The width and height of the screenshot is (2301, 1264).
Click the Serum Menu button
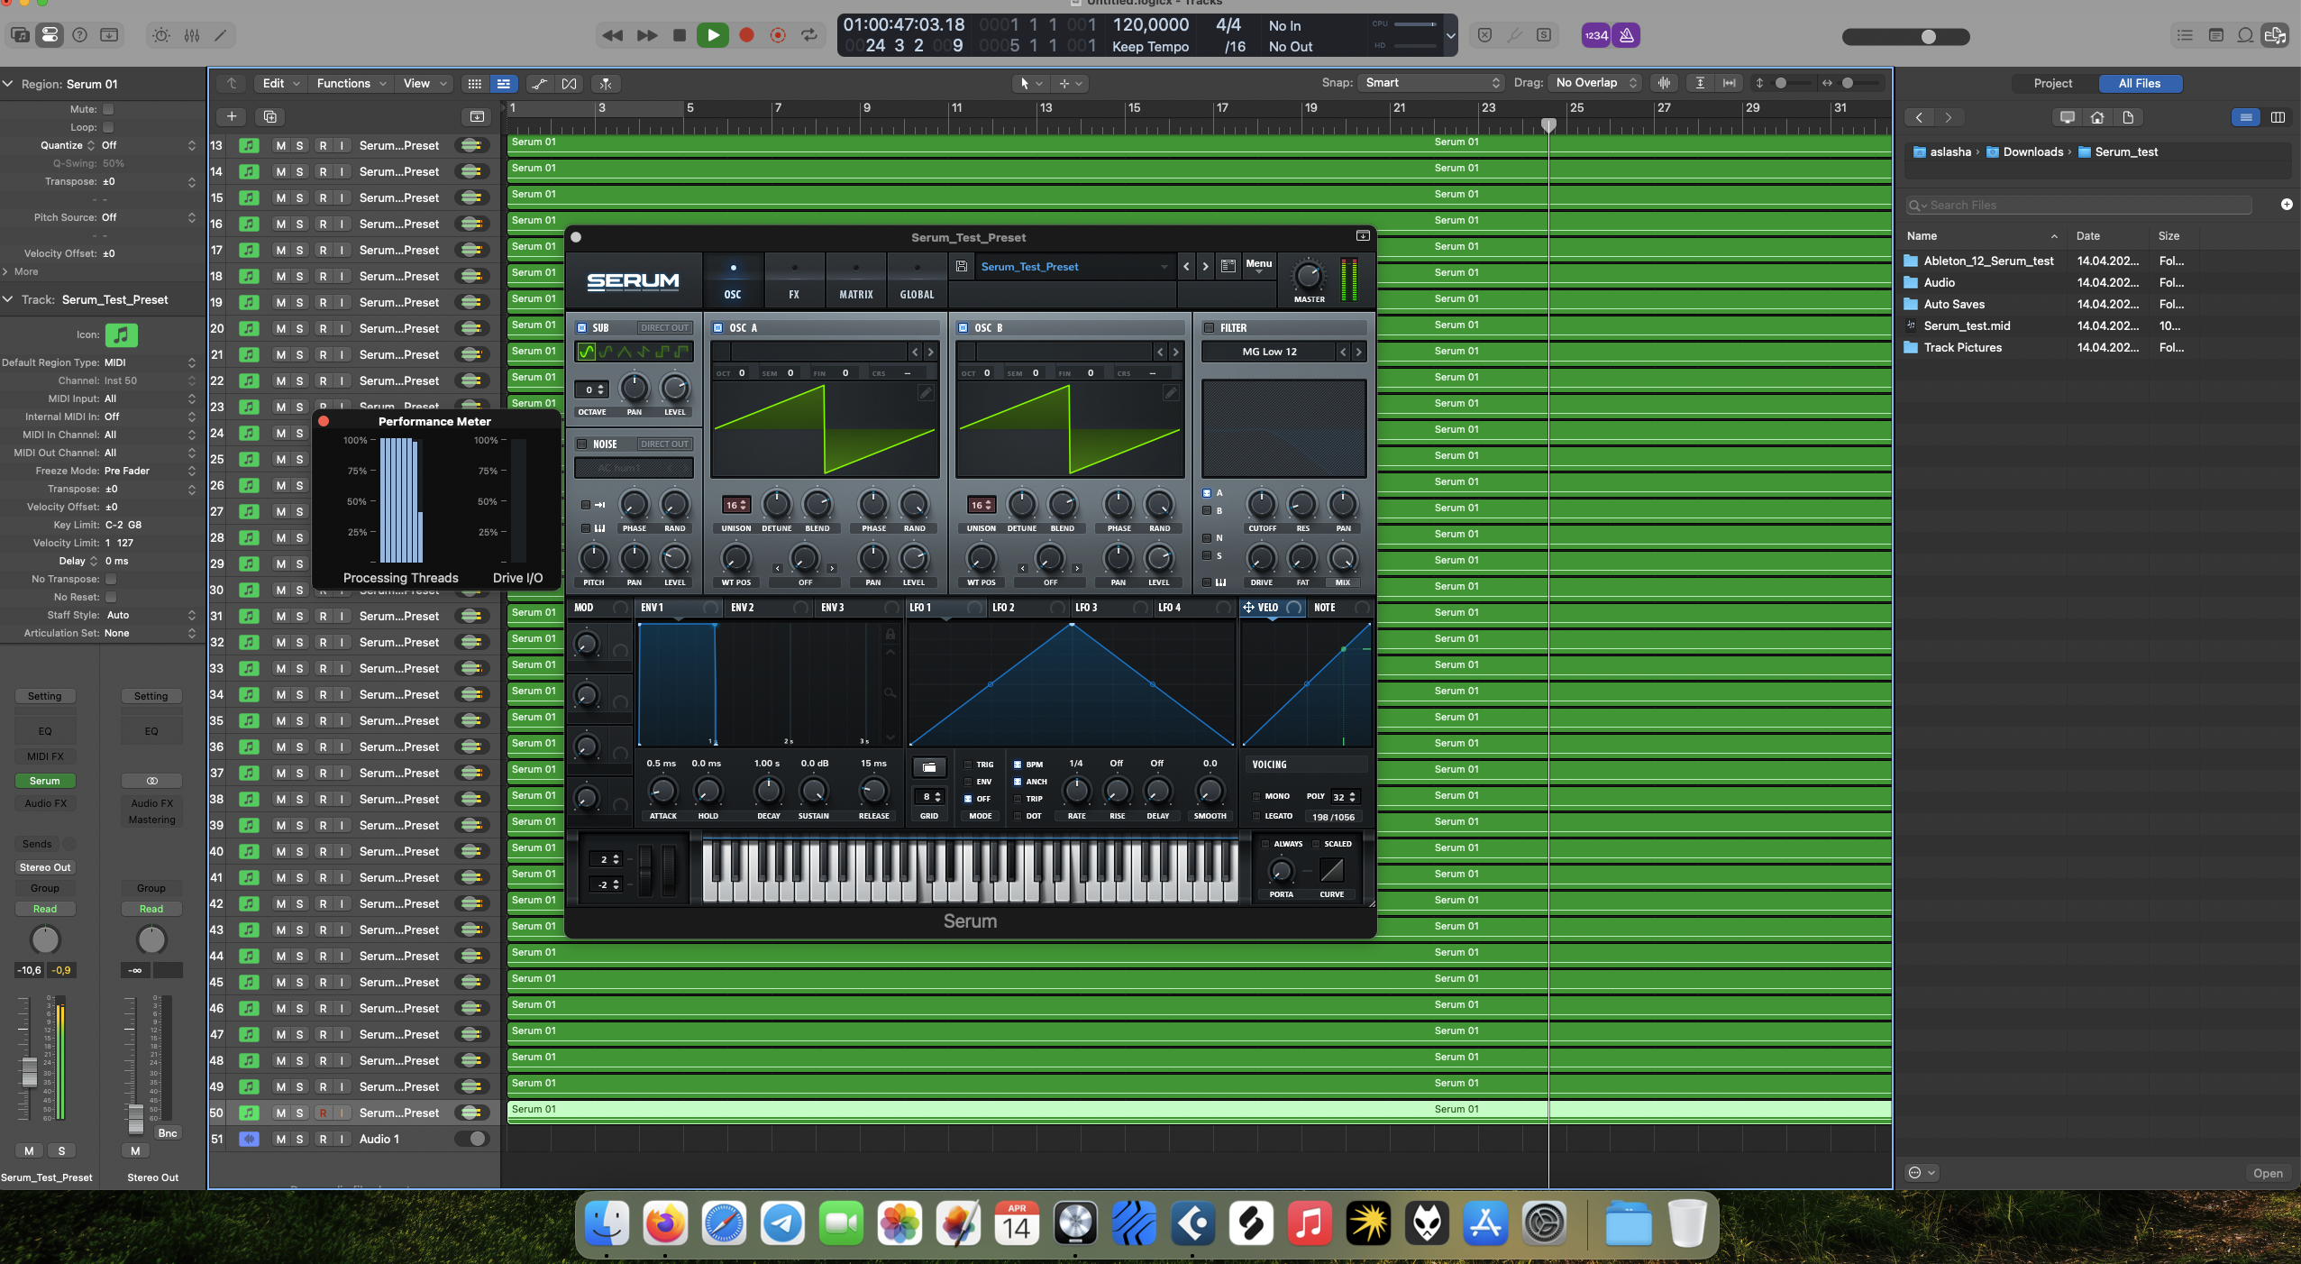click(x=1258, y=264)
